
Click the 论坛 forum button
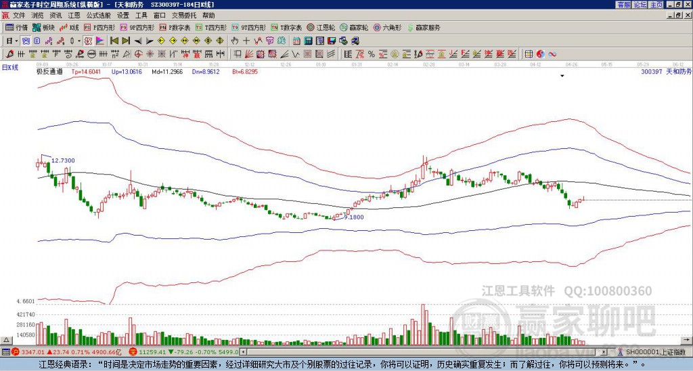point(640,5)
